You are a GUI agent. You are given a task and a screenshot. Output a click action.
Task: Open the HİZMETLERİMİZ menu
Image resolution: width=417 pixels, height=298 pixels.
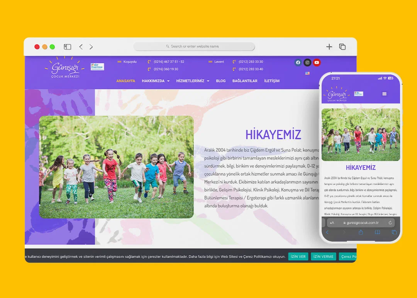(x=190, y=81)
